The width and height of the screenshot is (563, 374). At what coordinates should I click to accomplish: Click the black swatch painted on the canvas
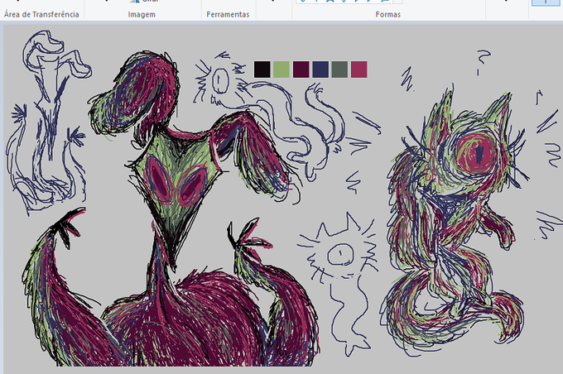click(x=262, y=70)
